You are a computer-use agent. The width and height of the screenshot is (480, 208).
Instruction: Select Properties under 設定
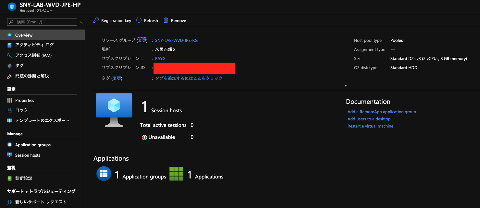pyautogui.click(x=25, y=100)
